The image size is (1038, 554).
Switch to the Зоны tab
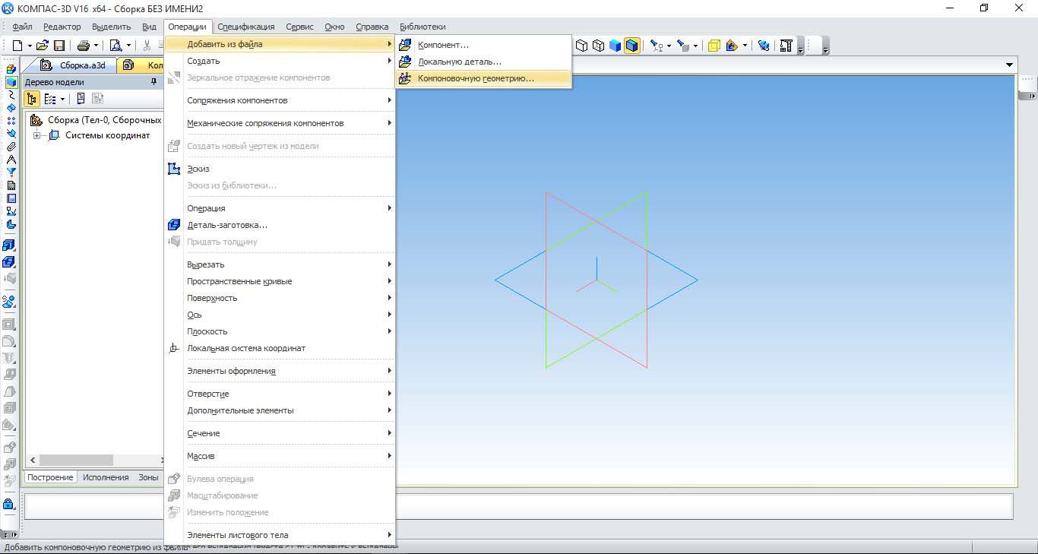[x=148, y=477]
